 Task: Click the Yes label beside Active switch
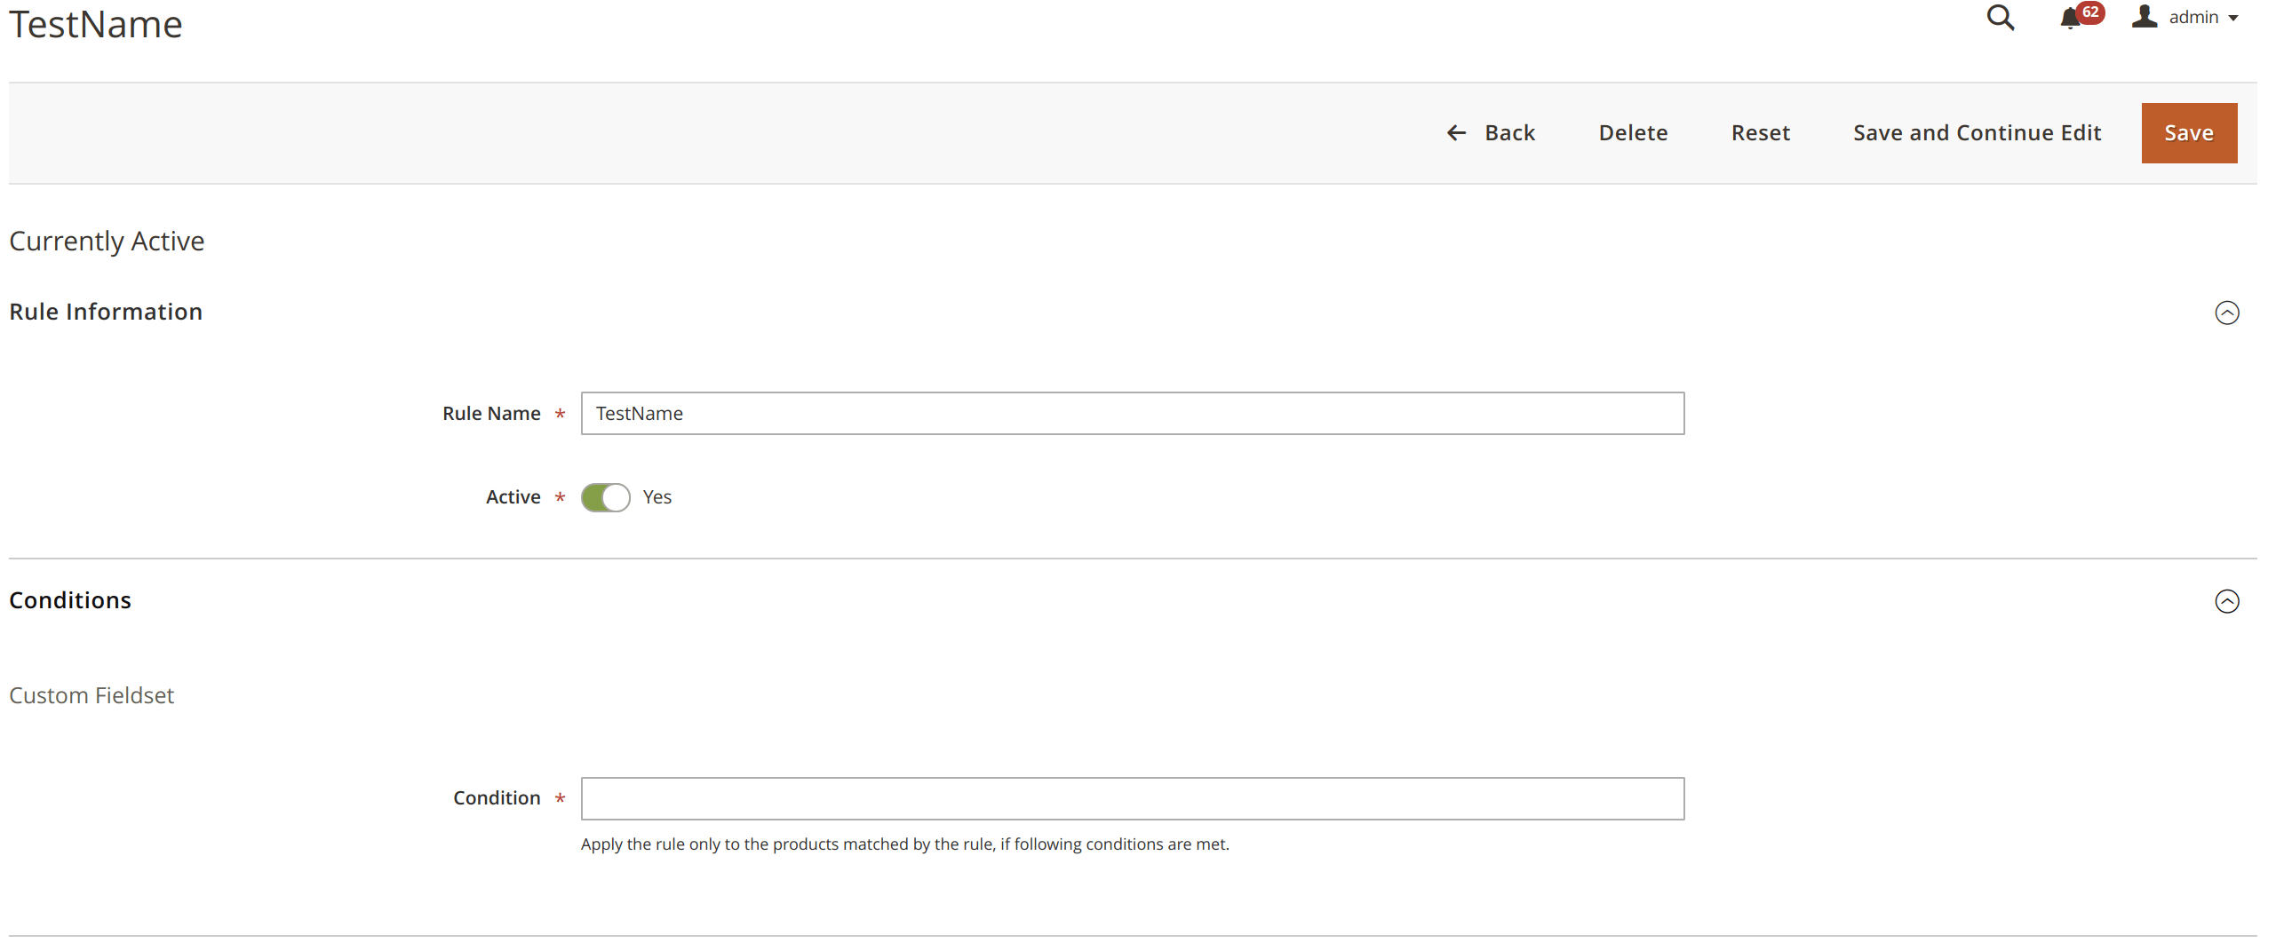click(657, 497)
